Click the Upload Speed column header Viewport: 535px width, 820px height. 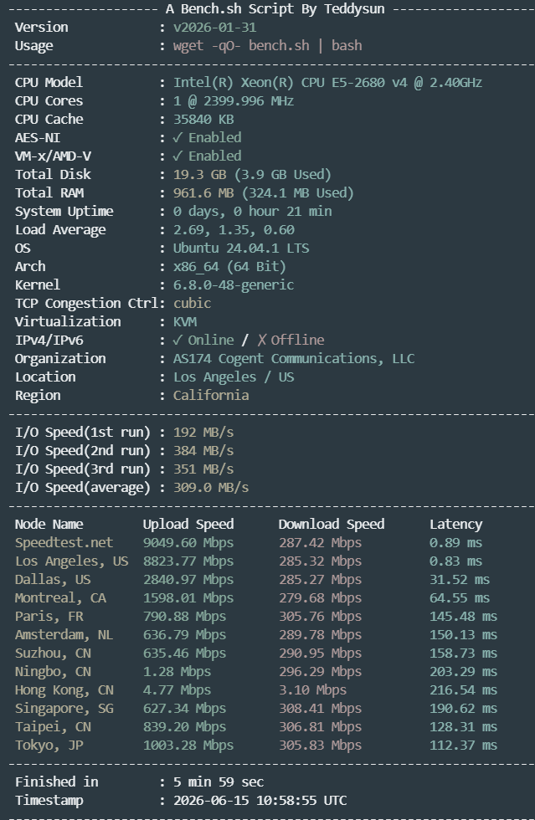[188, 524]
